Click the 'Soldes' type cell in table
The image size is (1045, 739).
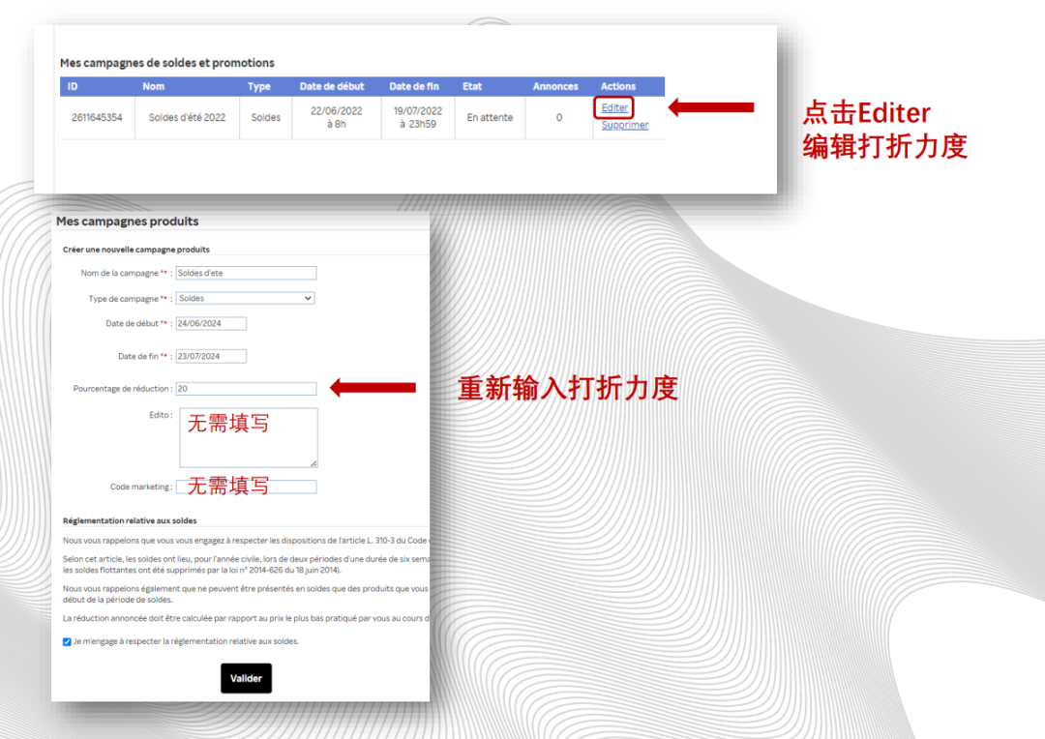265,117
